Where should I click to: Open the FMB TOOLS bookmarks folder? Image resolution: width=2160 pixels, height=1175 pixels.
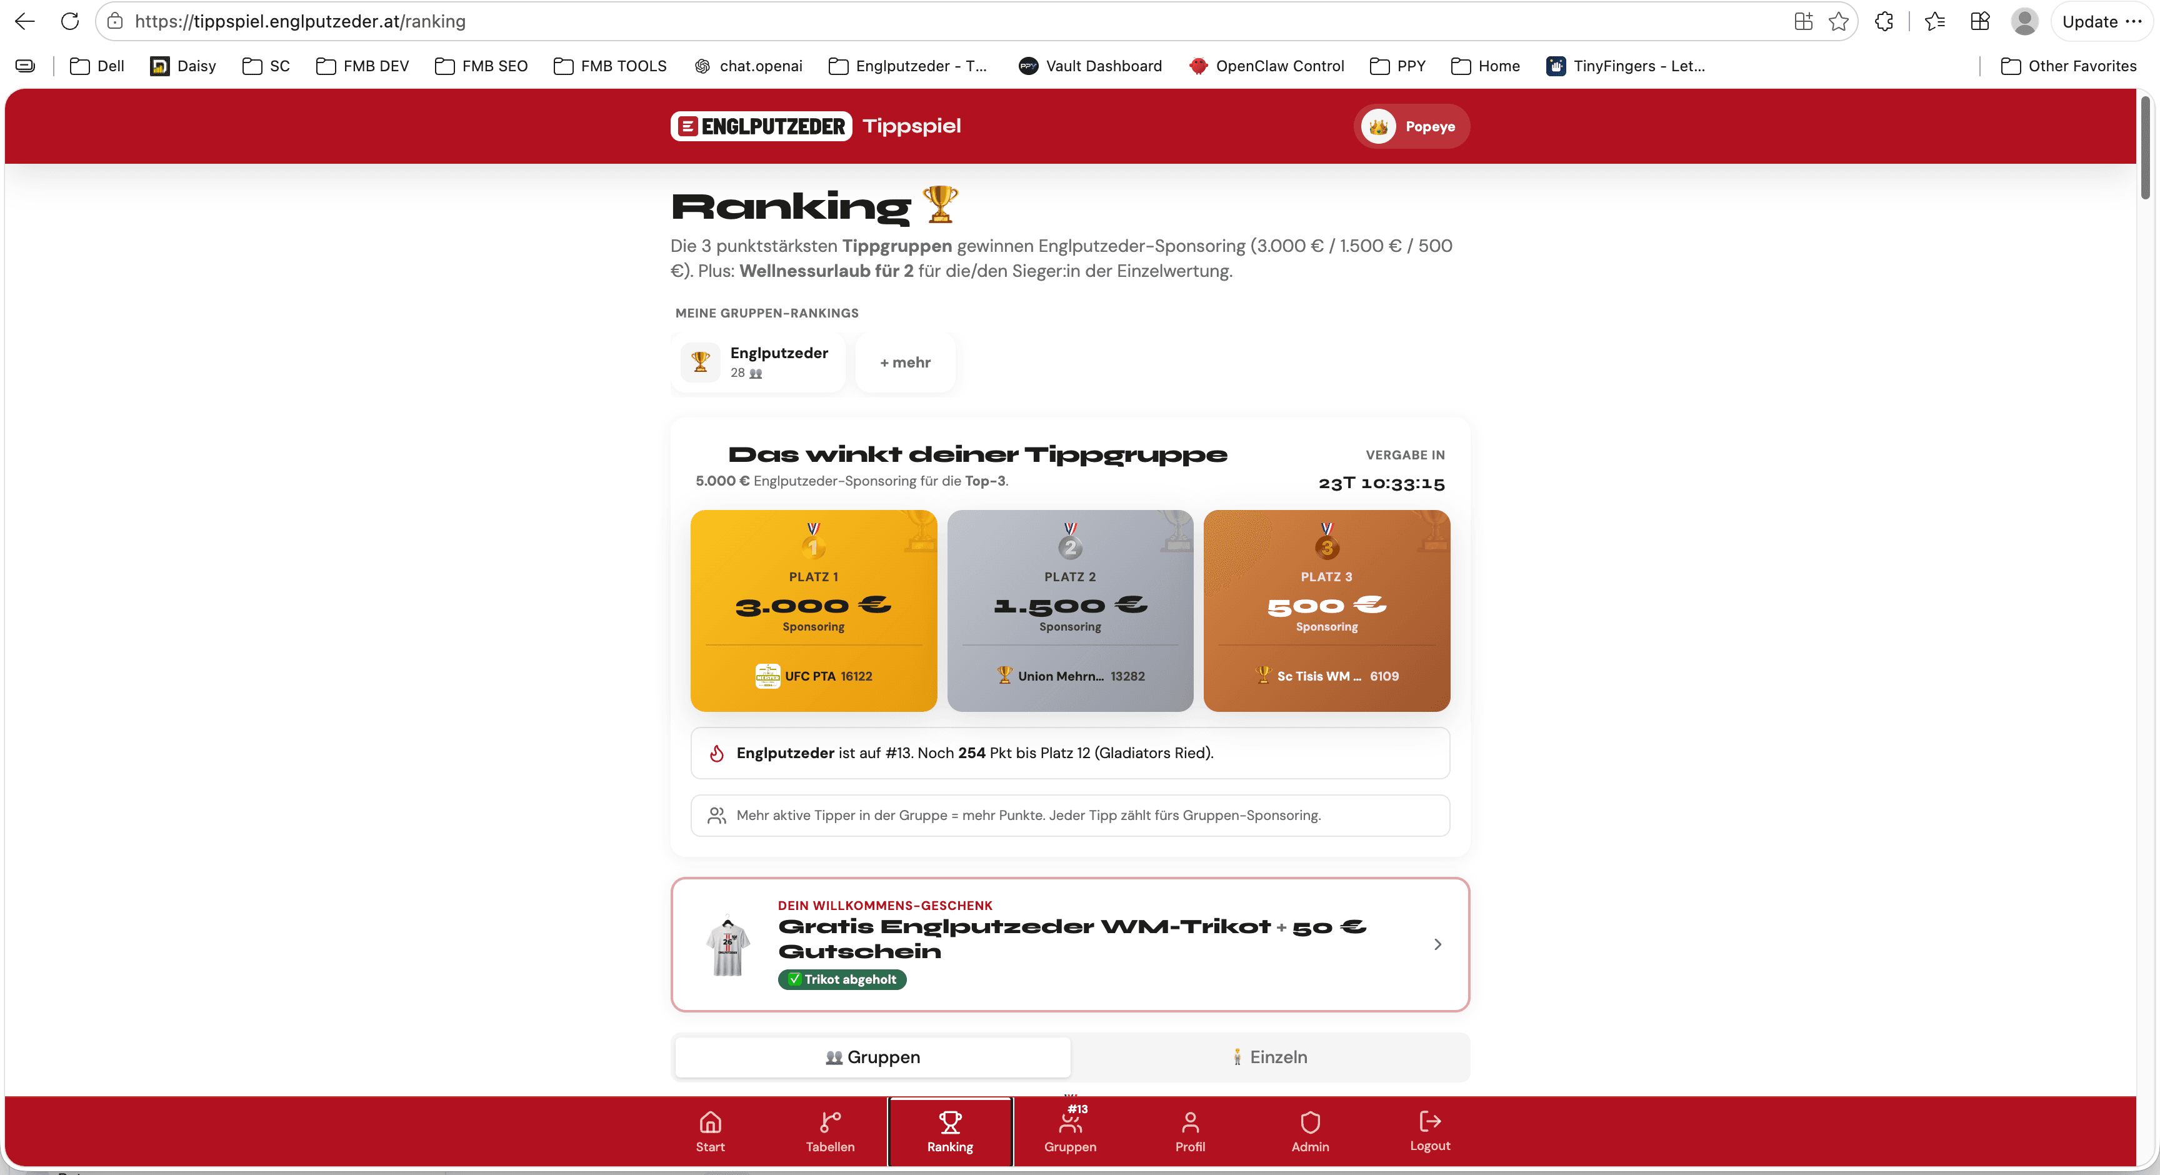(609, 66)
